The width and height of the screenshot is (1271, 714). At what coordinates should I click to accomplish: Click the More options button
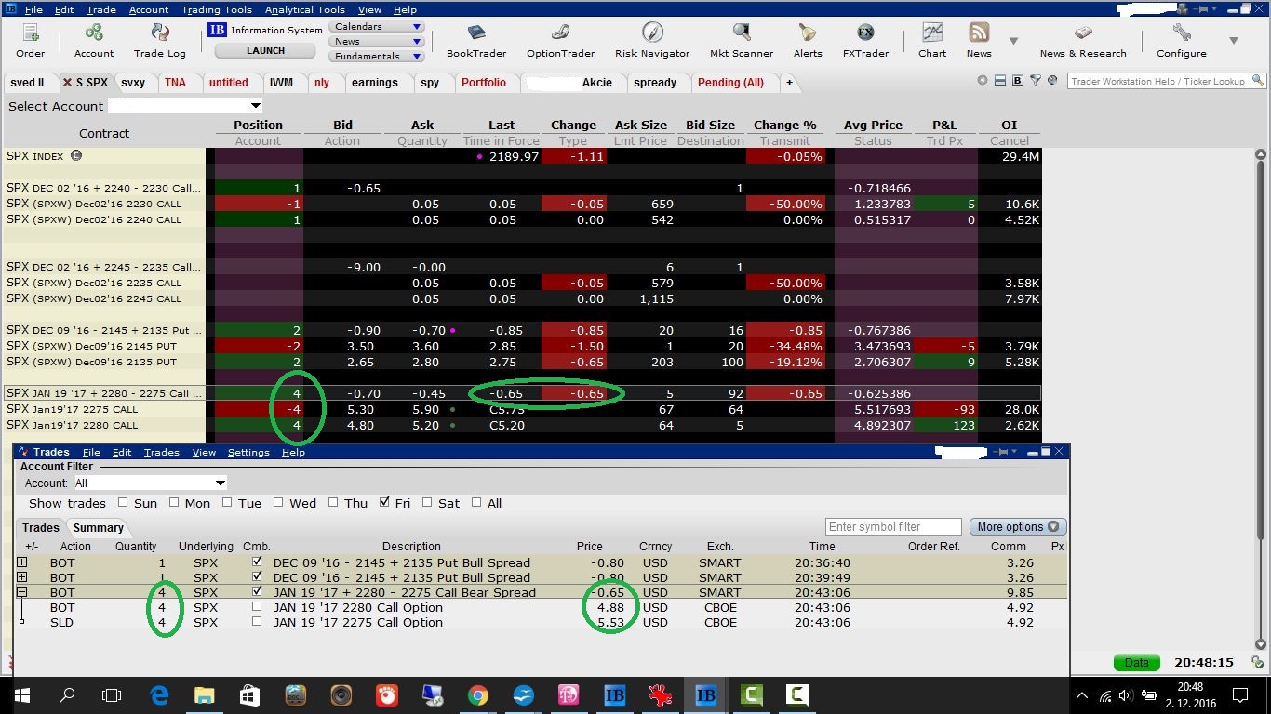[x=1018, y=526]
